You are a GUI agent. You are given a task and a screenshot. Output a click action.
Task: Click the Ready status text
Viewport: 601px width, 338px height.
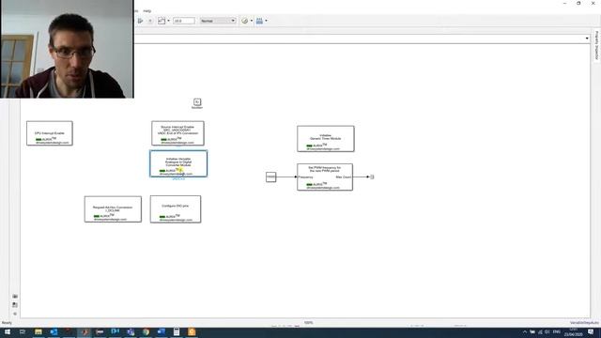coord(7,323)
